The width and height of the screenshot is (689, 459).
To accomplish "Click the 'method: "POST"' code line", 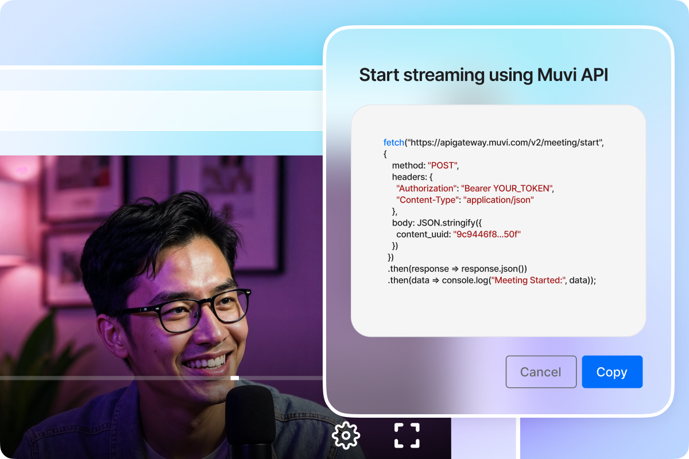I will (425, 165).
